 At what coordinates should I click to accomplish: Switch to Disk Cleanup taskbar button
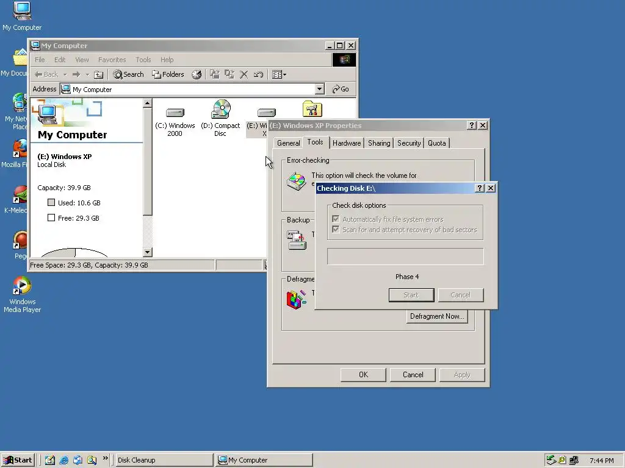(163, 460)
